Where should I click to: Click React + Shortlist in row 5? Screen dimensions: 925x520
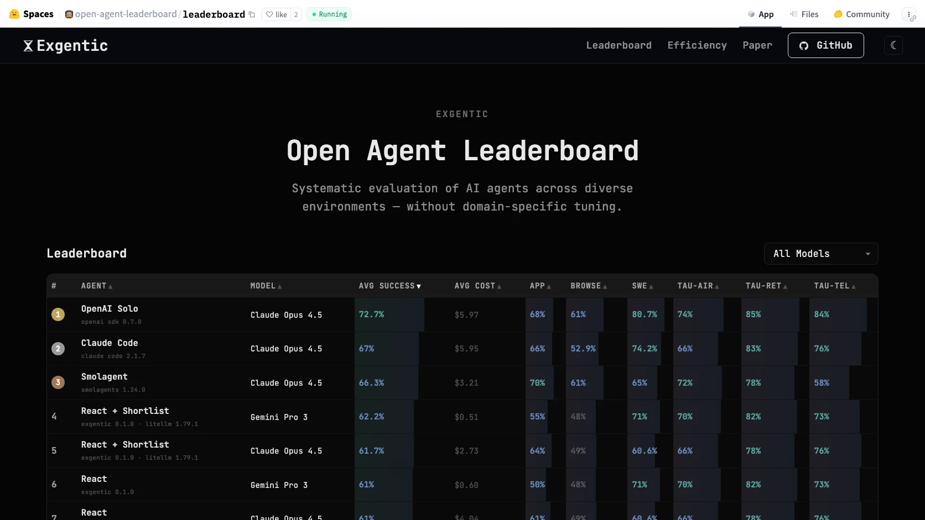click(x=125, y=445)
